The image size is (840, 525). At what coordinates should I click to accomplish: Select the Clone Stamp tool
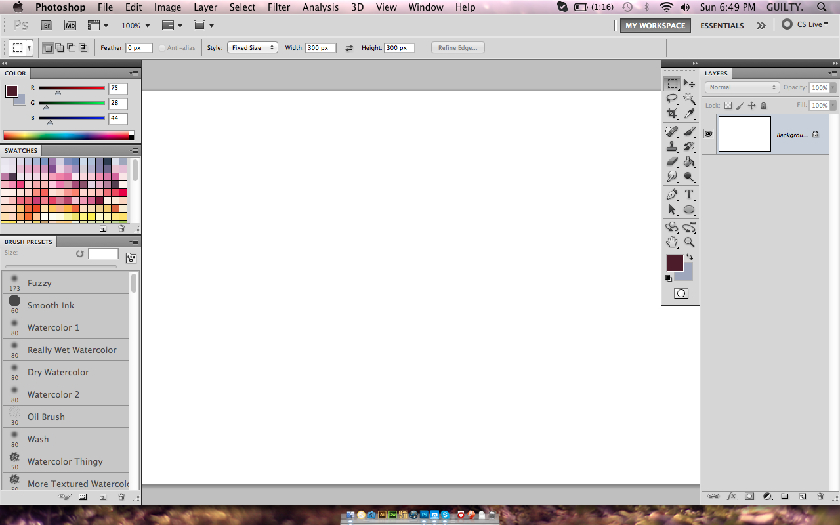click(x=672, y=146)
